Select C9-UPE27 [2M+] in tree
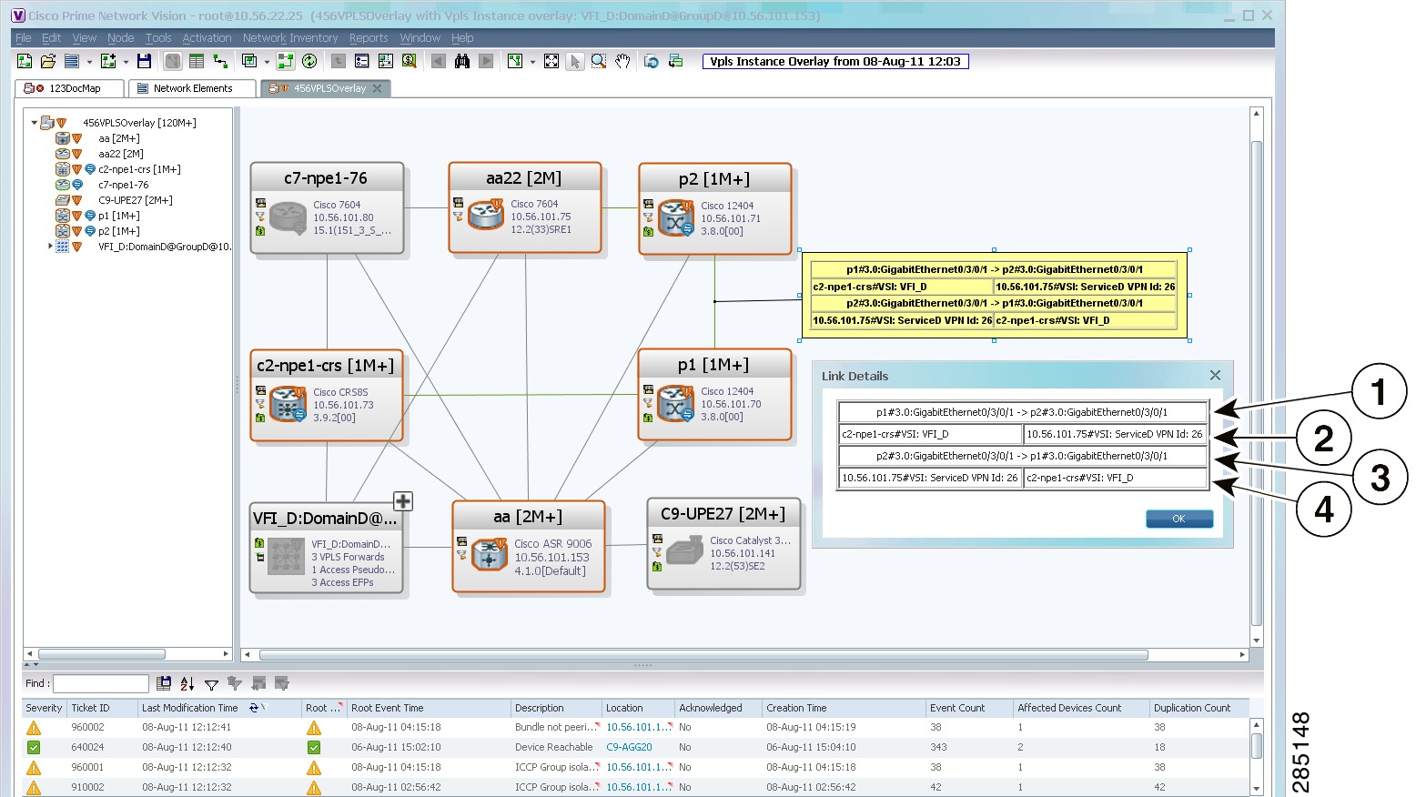The image size is (1416, 797). click(x=136, y=200)
